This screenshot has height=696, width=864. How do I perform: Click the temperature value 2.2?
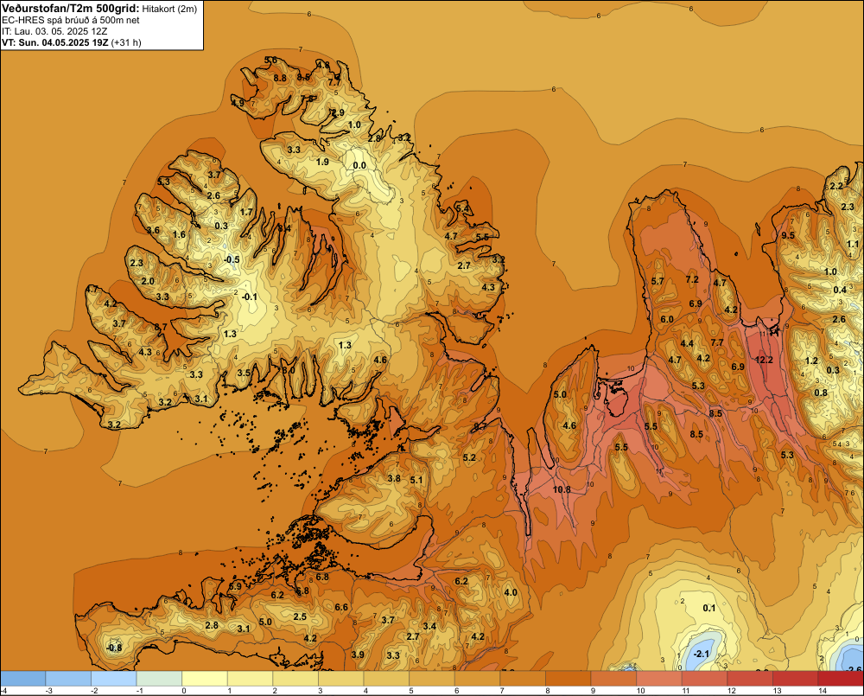point(836,187)
